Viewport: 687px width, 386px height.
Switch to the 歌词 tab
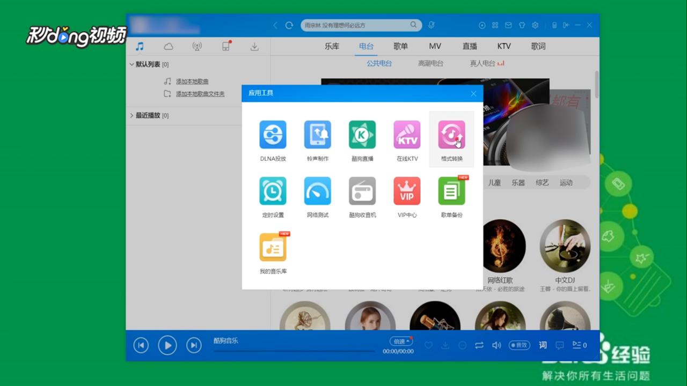pos(538,46)
